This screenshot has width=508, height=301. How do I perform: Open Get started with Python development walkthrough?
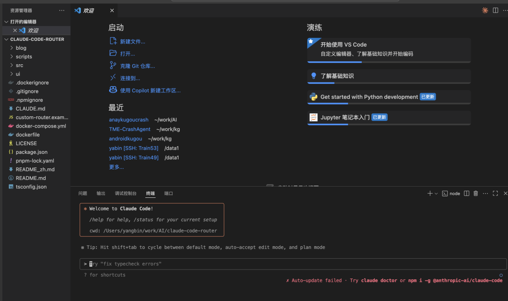pyautogui.click(x=389, y=97)
